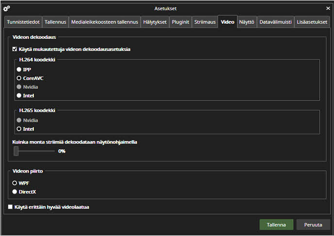Switch to the Tallennus tab
The image size is (334, 236).
[x=56, y=22]
